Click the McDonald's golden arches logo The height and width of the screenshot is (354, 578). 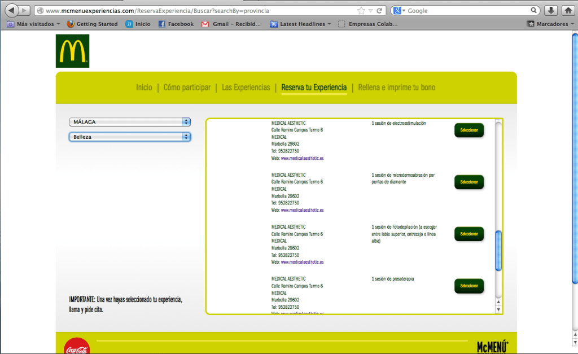[x=72, y=51]
